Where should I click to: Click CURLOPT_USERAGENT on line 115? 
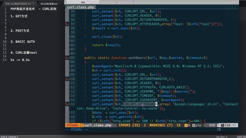(x=141, y=100)
